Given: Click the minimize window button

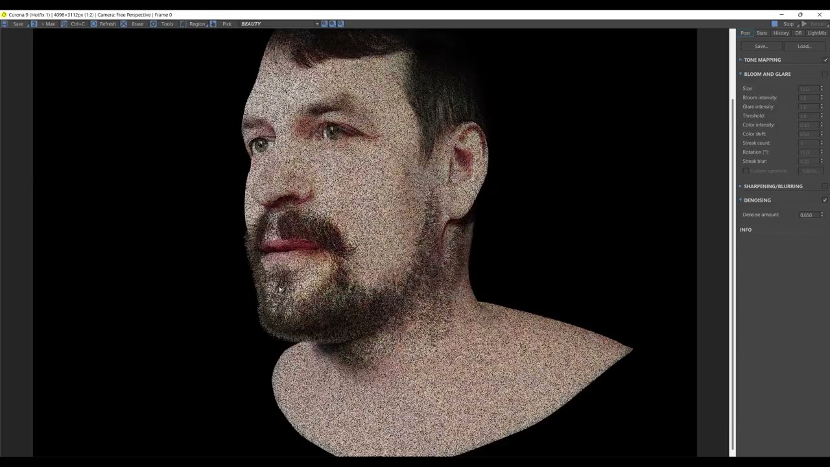Looking at the screenshot, I should click(x=781, y=14).
